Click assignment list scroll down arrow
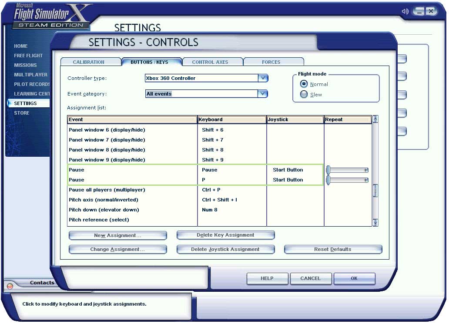This screenshot has width=449, height=323. click(375, 223)
